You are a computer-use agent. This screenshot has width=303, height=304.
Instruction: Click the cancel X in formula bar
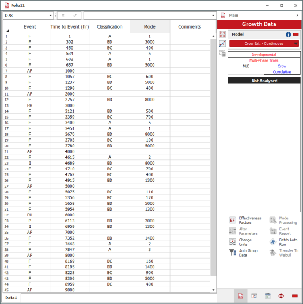(63, 16)
